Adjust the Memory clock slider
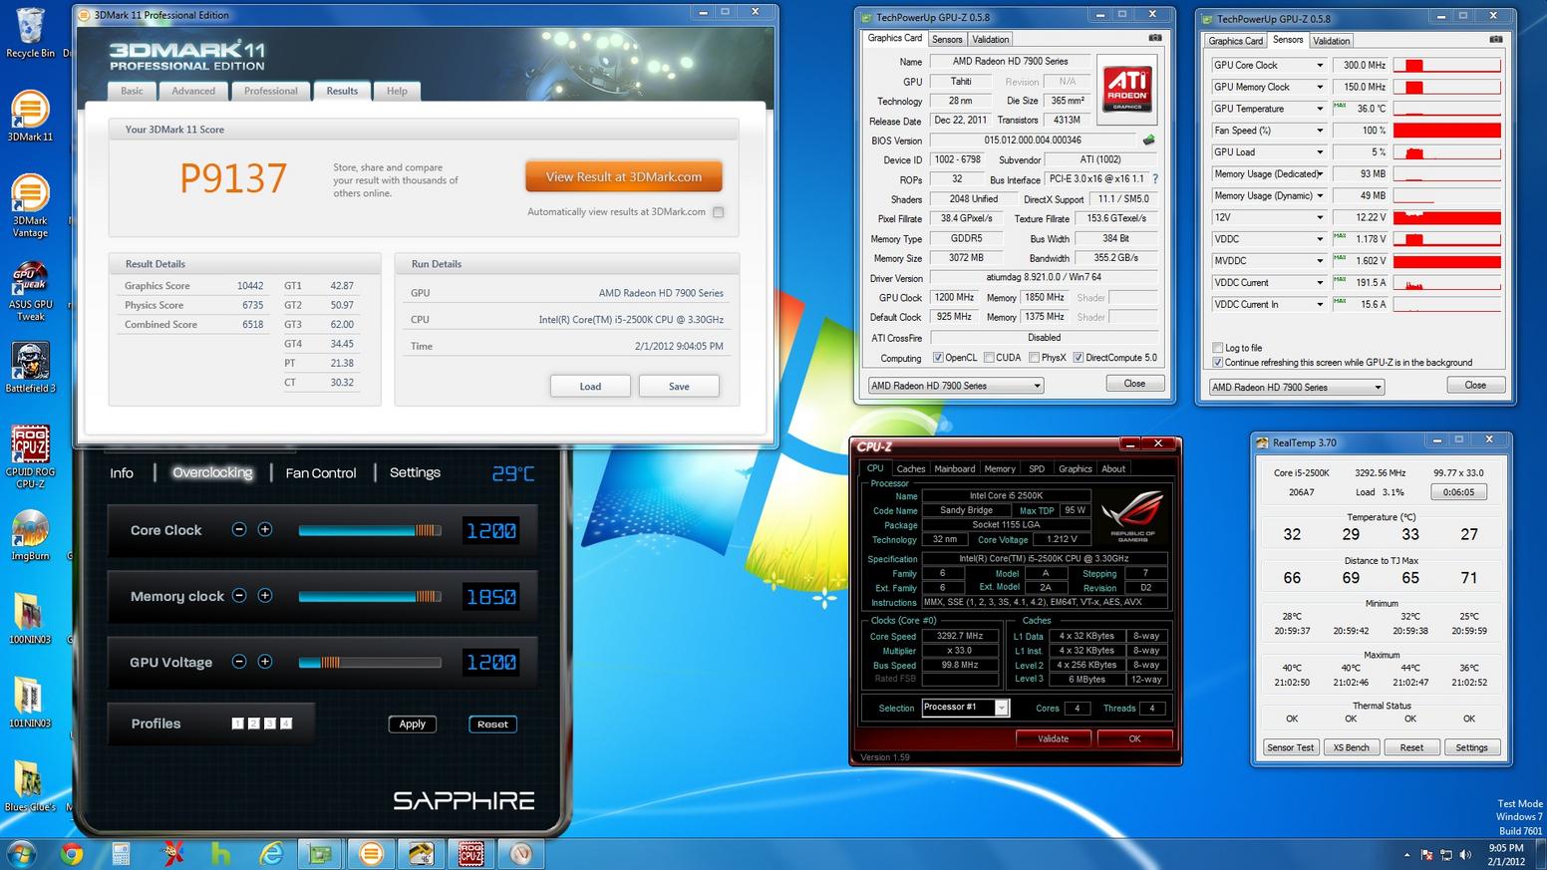Image resolution: width=1547 pixels, height=870 pixels. pyautogui.click(x=370, y=596)
